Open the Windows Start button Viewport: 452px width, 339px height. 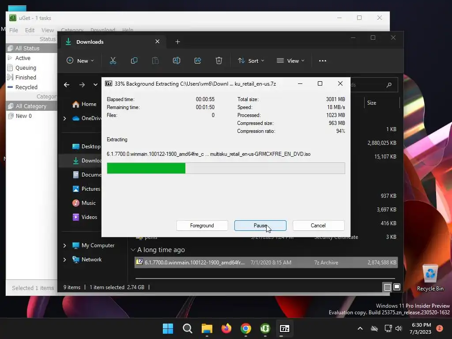point(168,328)
